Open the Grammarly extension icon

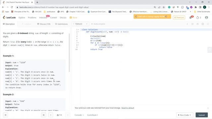(x=169, y=7)
